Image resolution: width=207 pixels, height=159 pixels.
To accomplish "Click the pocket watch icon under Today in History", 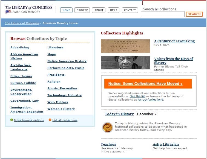I will tap(108, 128).
